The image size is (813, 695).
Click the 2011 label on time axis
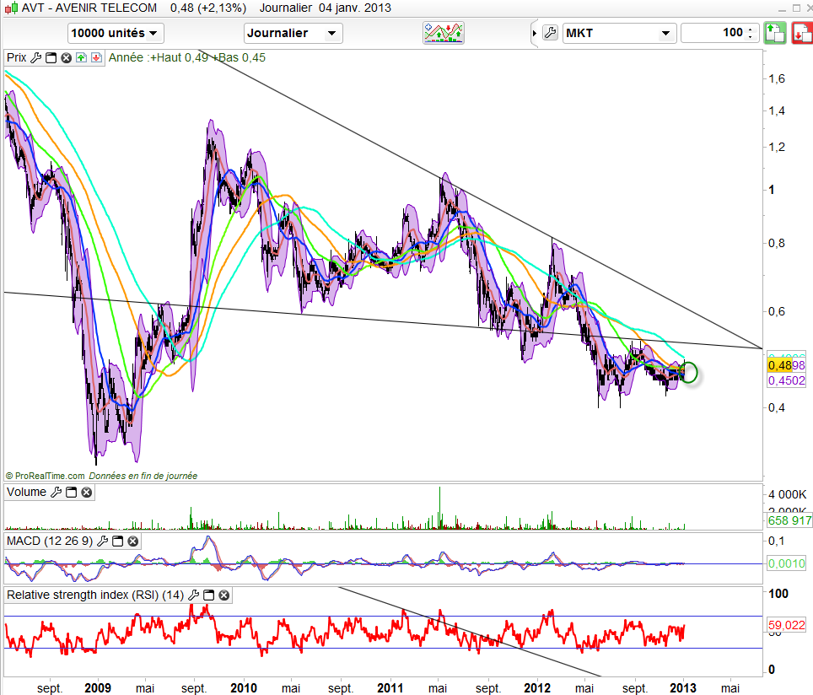pyautogui.click(x=390, y=687)
